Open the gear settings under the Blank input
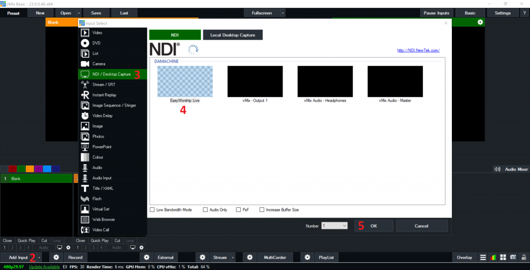This screenshot has width=530, height=270. pyautogui.click(x=68, y=248)
